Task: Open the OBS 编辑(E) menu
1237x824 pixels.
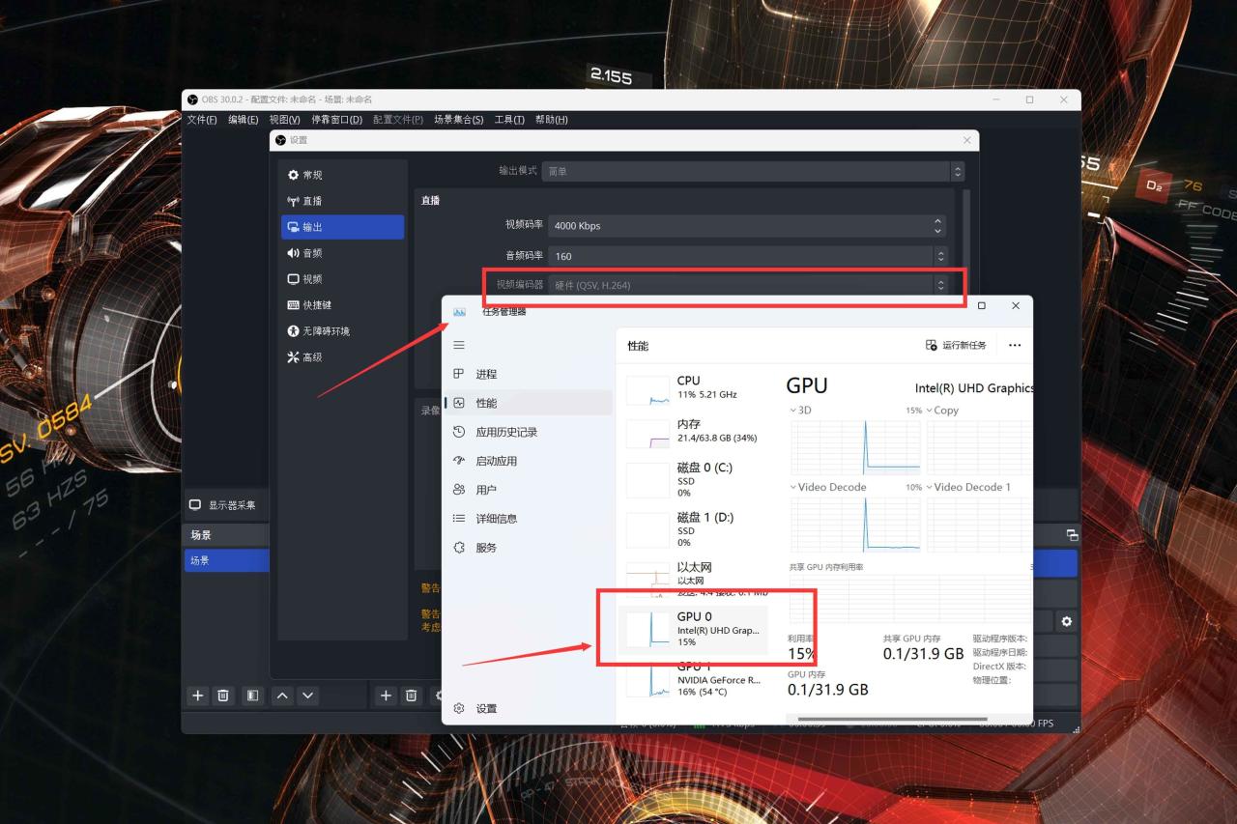Action: [244, 120]
